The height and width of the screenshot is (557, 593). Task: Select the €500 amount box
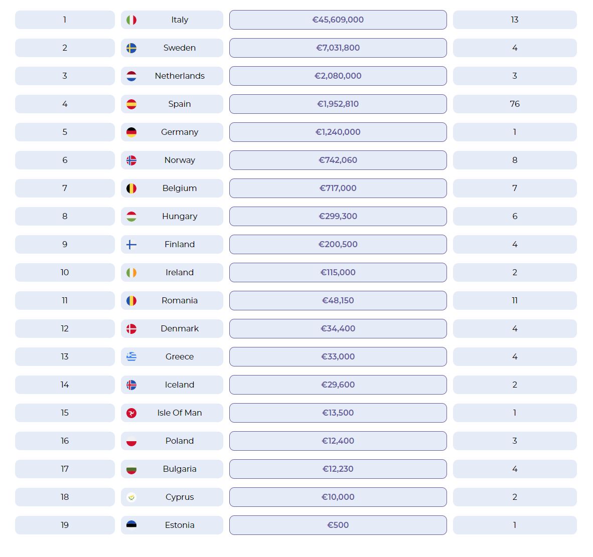(x=338, y=525)
